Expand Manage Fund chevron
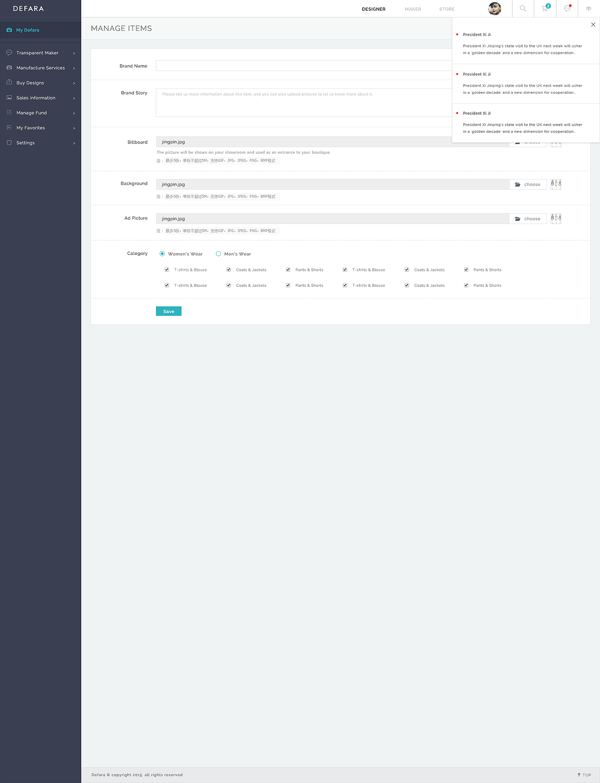Screen dimensions: 600x783 tap(74, 113)
